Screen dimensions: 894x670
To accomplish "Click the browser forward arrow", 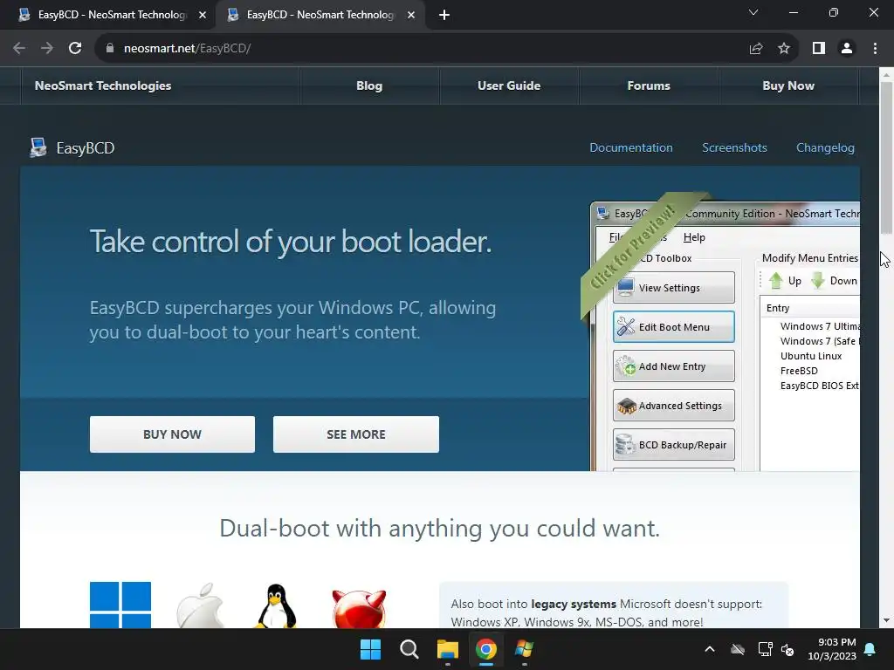I will [x=47, y=49].
